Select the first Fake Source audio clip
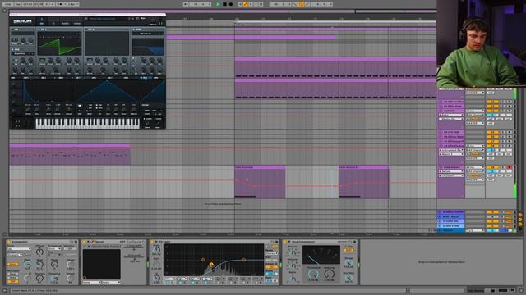Image resolution: width=526 pixels, height=295 pixels. point(260,182)
